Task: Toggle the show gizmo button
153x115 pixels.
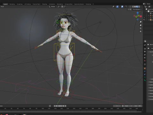Action: pos(117,7)
